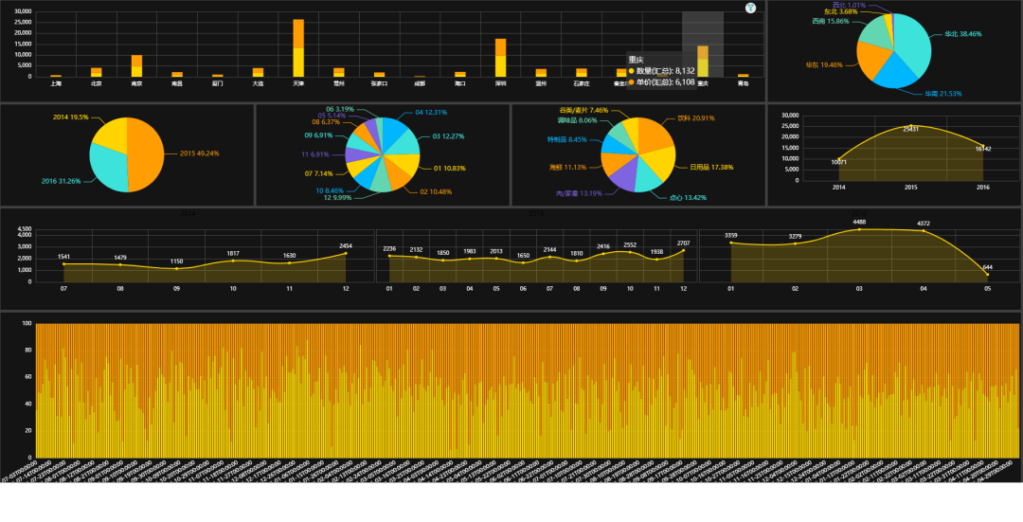Select the 2015 49.24% pie slice
The width and height of the screenshot is (1023, 522).
click(x=145, y=154)
